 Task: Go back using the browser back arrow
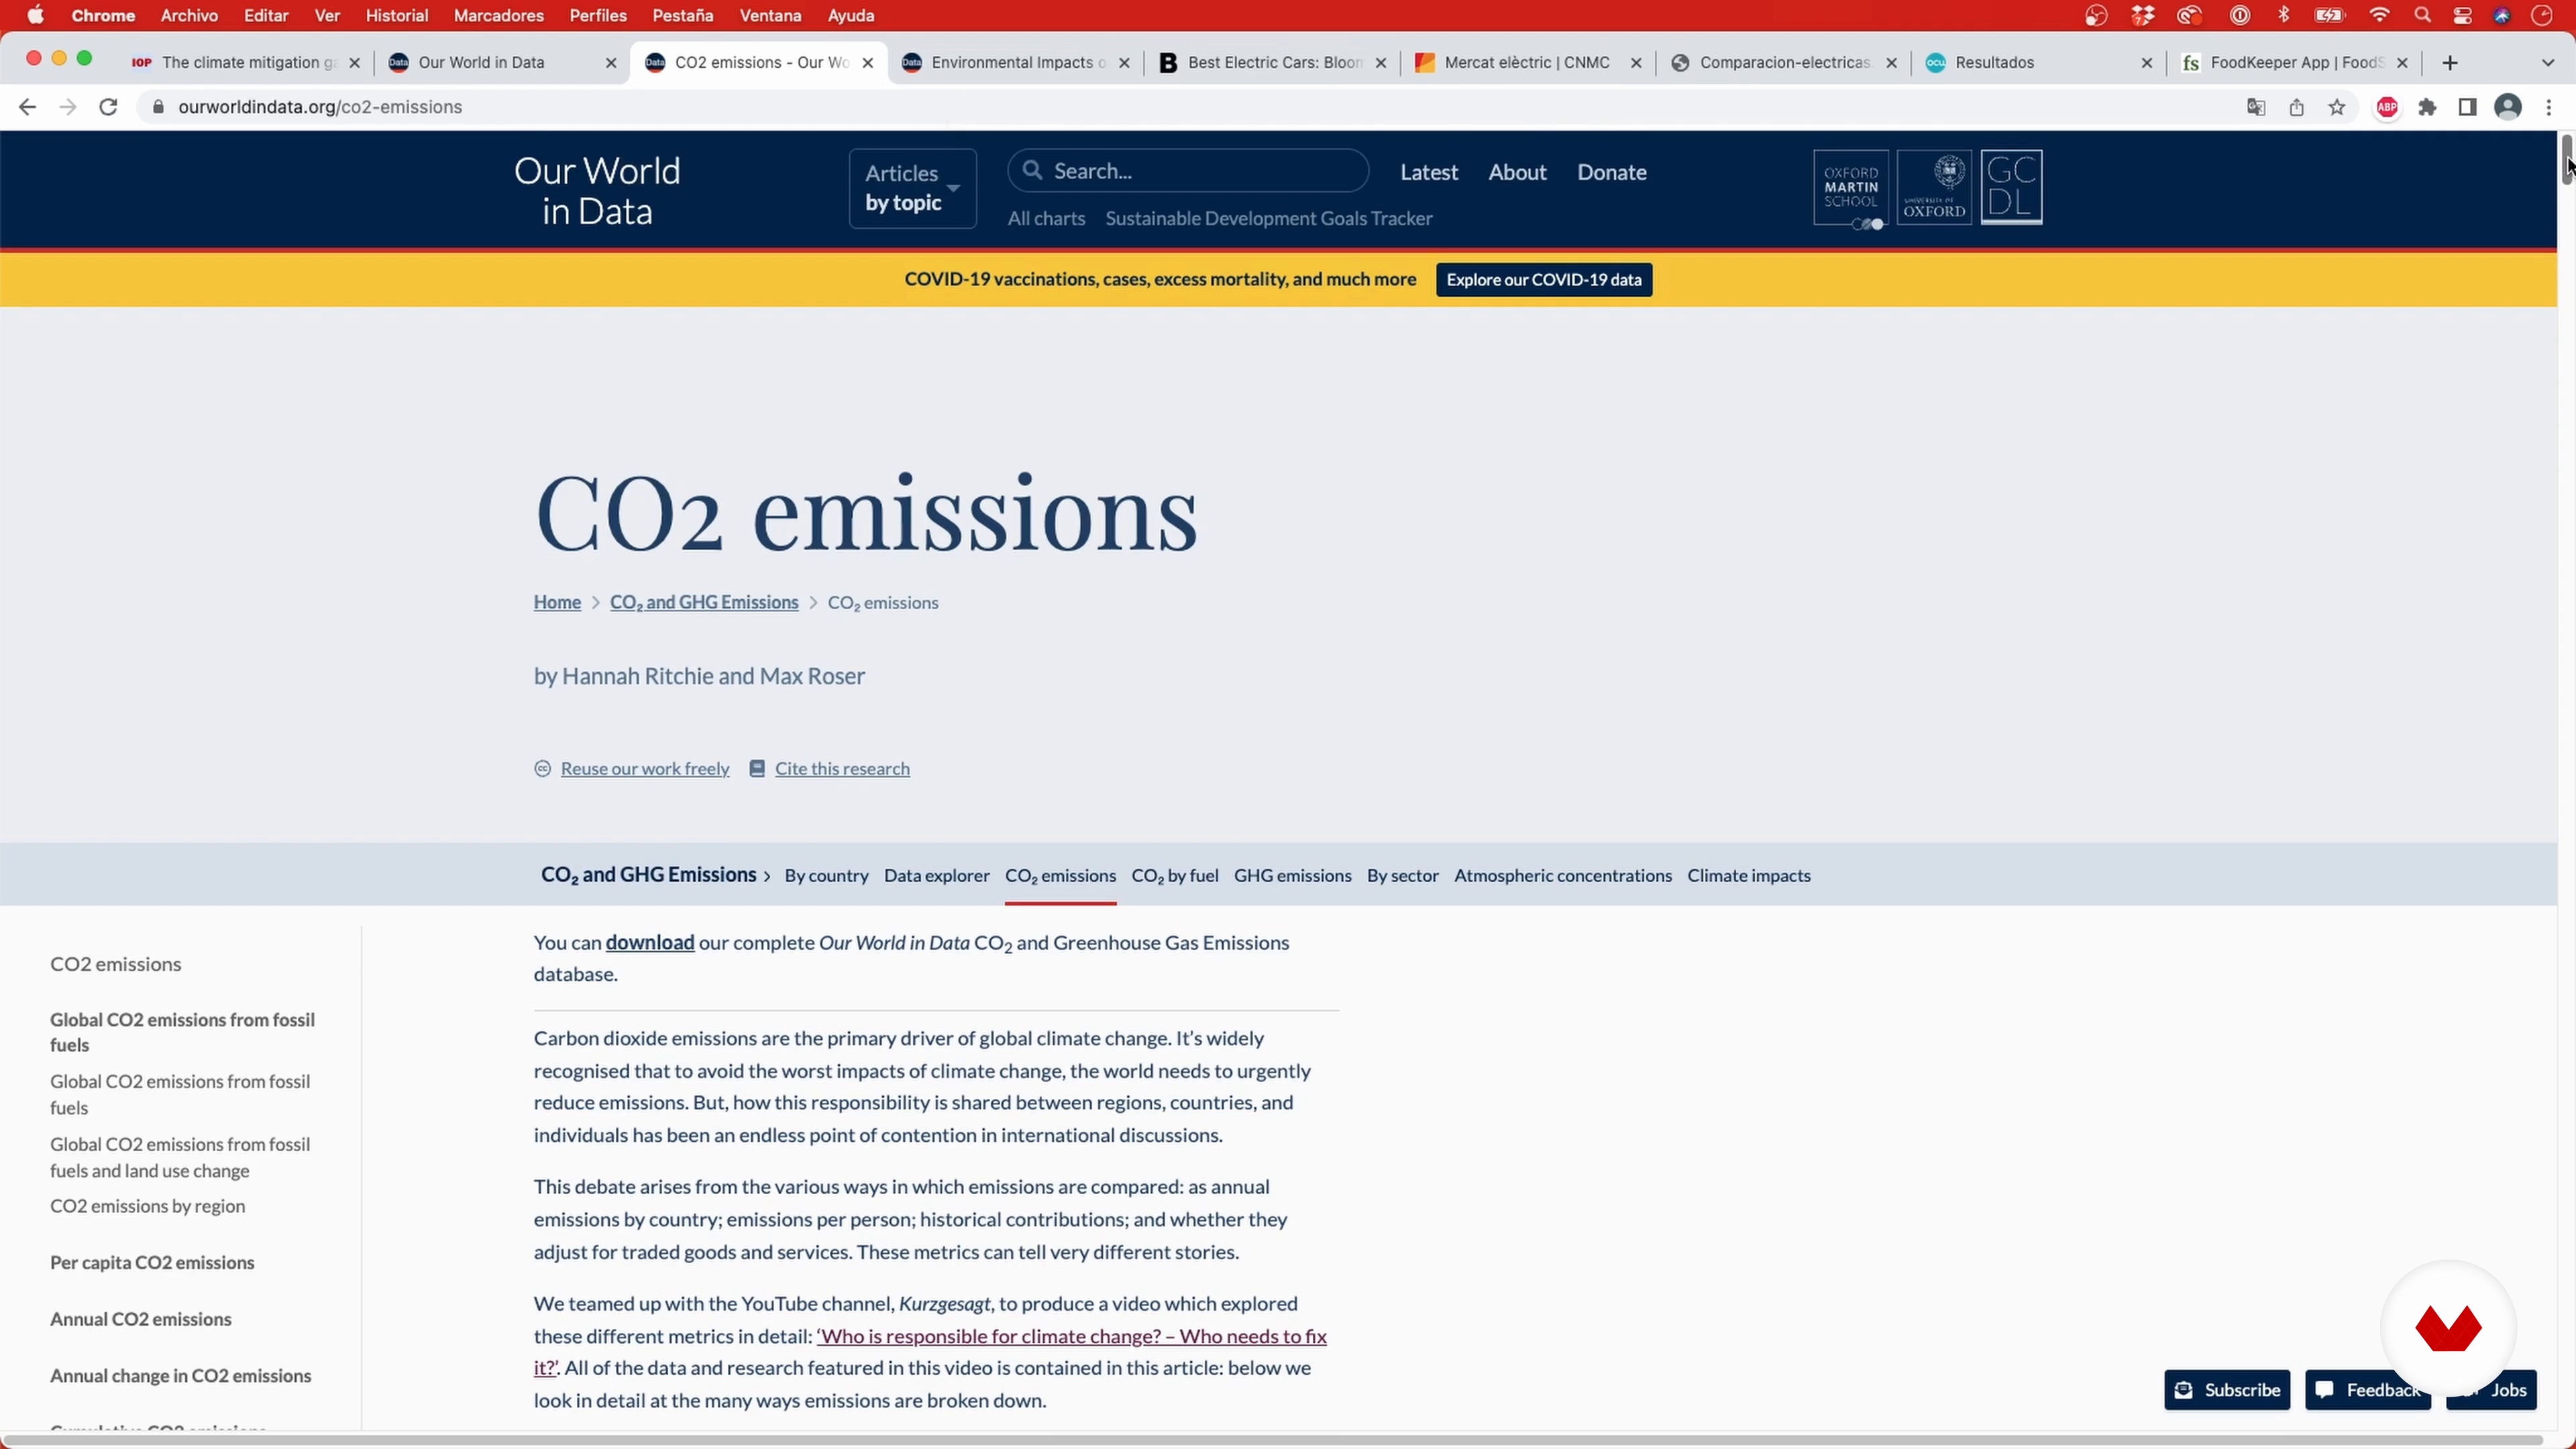[27, 107]
